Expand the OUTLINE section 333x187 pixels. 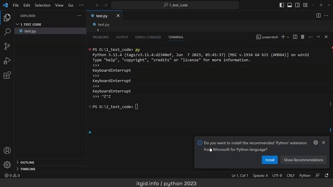(x=50, y=162)
